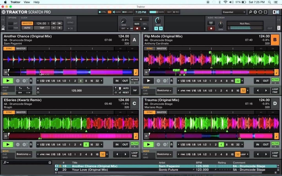The image size is (282, 176).
Task: Toggle the S snap button under Main knob
Action: click(156, 28)
